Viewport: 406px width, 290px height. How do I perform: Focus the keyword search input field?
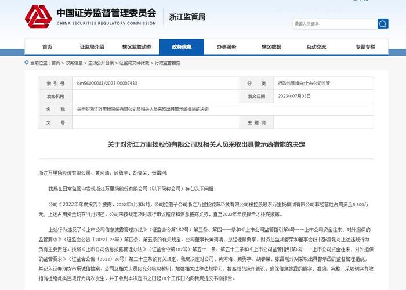click(x=335, y=24)
